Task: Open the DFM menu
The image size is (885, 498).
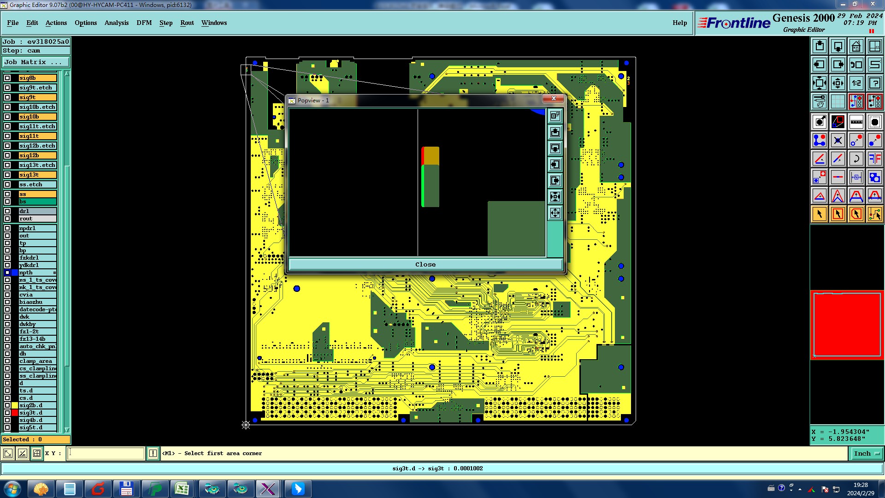Action: click(x=144, y=23)
